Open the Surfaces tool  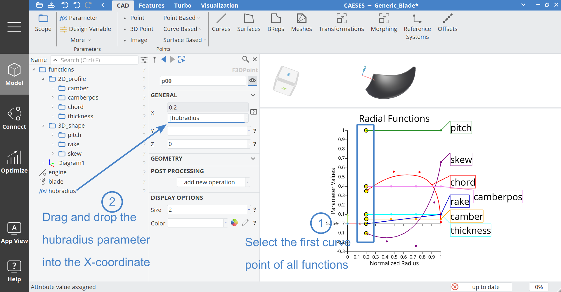[249, 22]
